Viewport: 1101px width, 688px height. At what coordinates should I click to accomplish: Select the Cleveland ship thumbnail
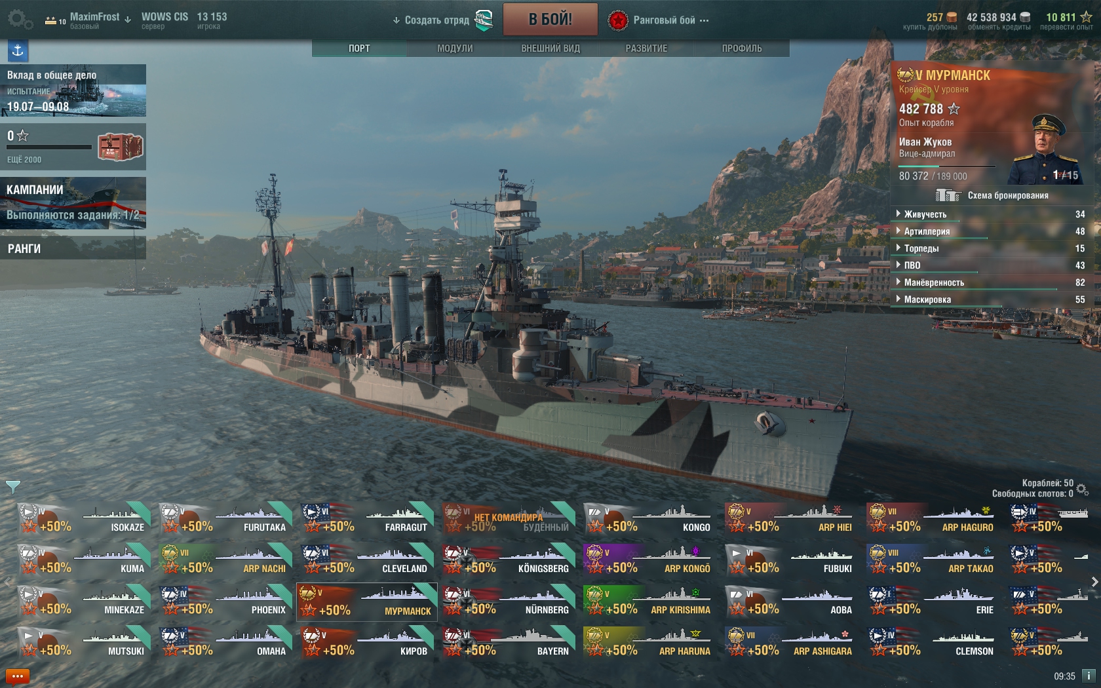point(367,560)
